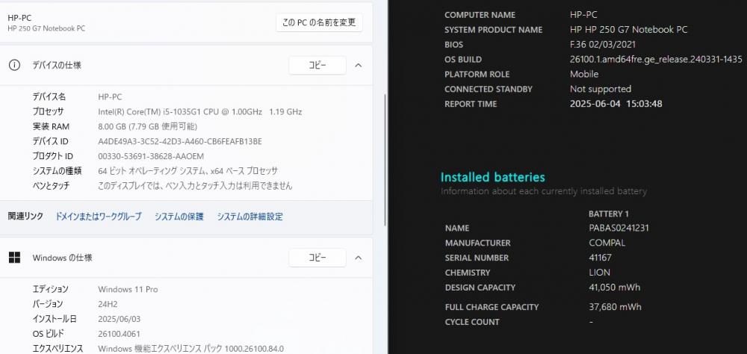Select the OS build value 26100.4061
The image size is (747, 354).
tap(119, 334)
